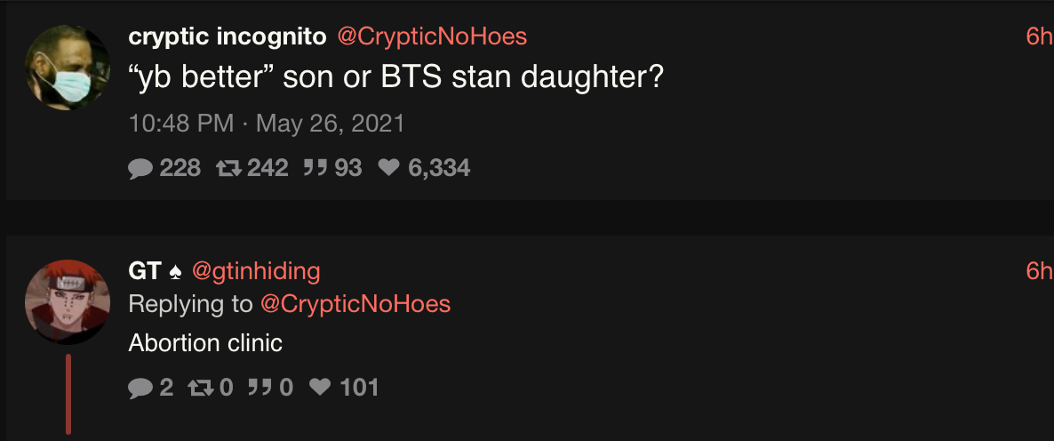
Task: Open cryptic incognito's masked avatar
Action: (x=68, y=68)
